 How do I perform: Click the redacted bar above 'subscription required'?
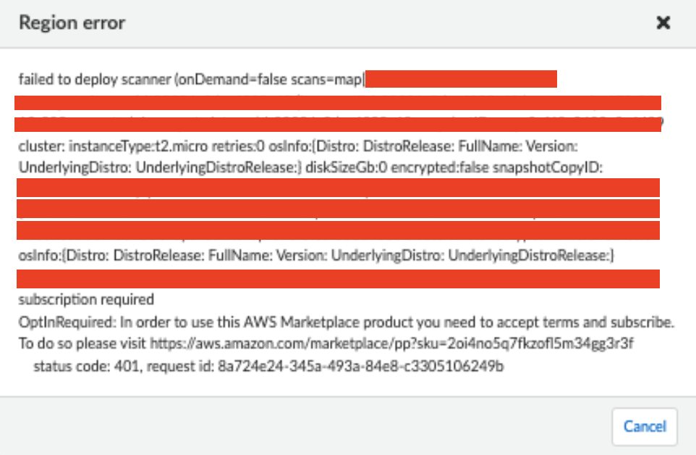pyautogui.click(x=338, y=278)
